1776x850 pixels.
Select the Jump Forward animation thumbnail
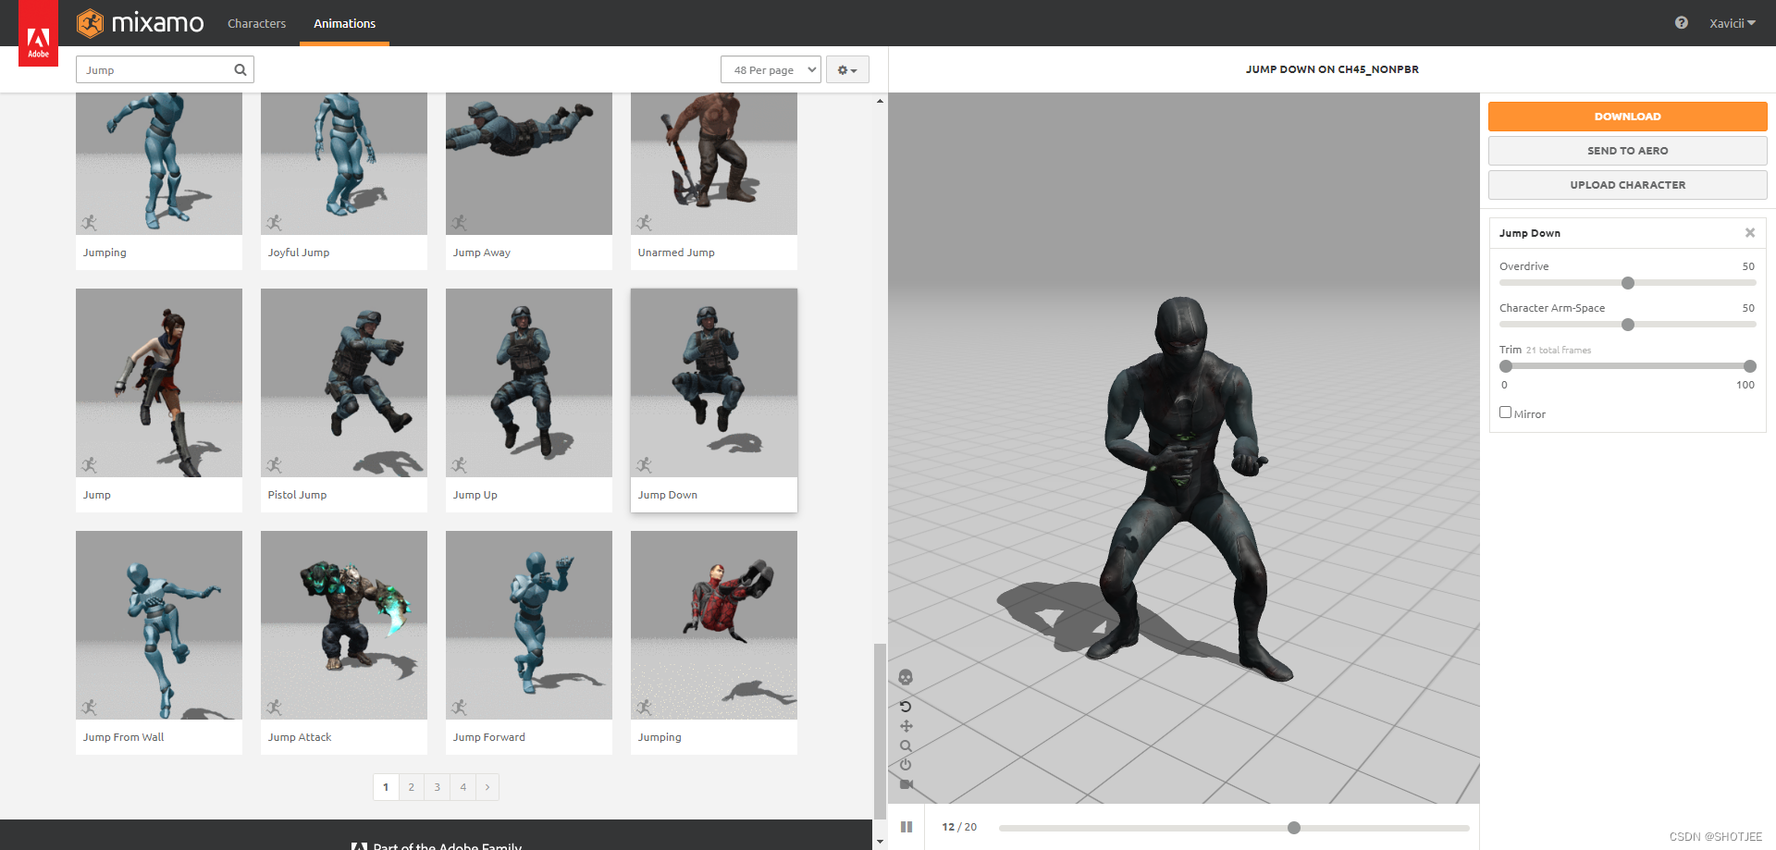[529, 625]
